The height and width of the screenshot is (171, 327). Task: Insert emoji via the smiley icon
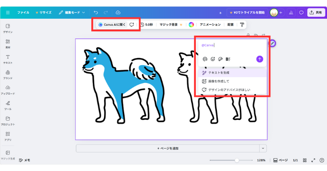213,59
